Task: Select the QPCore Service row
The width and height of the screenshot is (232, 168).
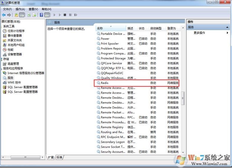Action: tap(138, 63)
